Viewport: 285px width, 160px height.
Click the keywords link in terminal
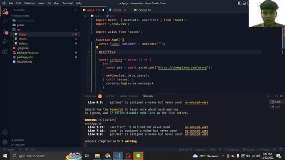coord(116,109)
